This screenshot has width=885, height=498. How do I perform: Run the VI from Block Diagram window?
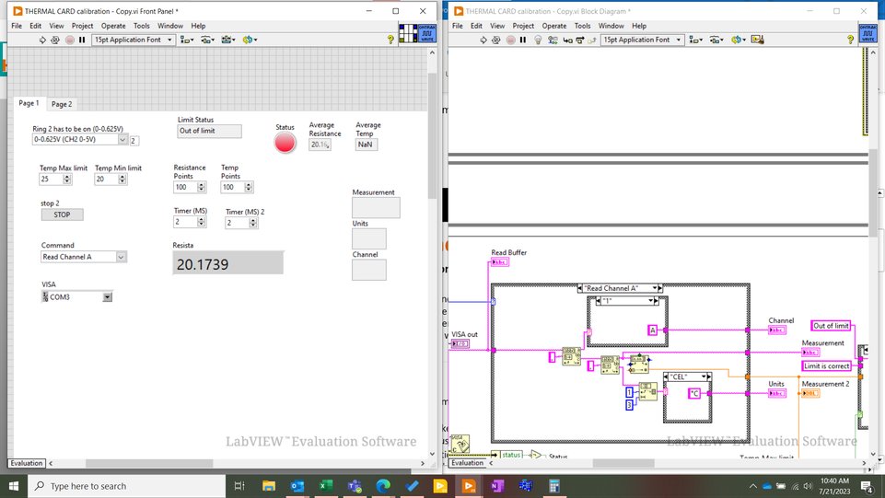483,41
